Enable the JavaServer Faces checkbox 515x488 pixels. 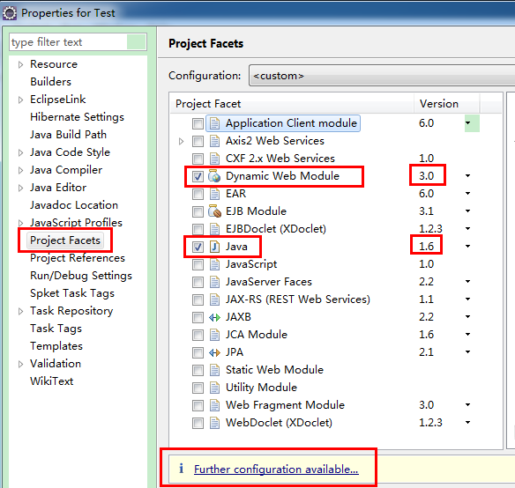198,282
